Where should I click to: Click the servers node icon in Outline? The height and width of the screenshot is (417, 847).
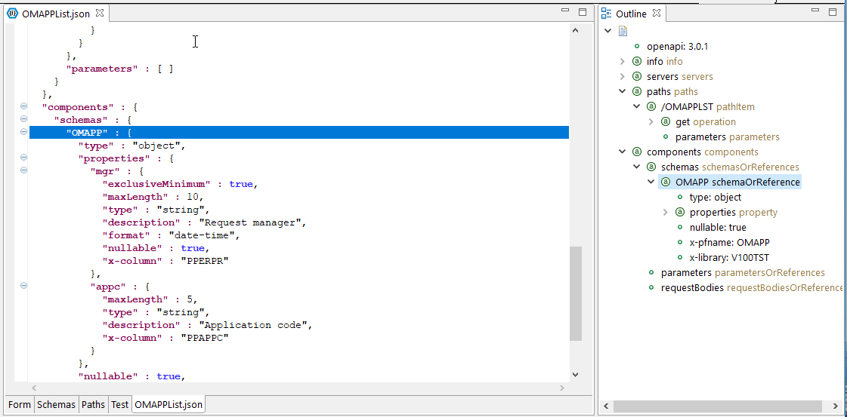tap(636, 76)
